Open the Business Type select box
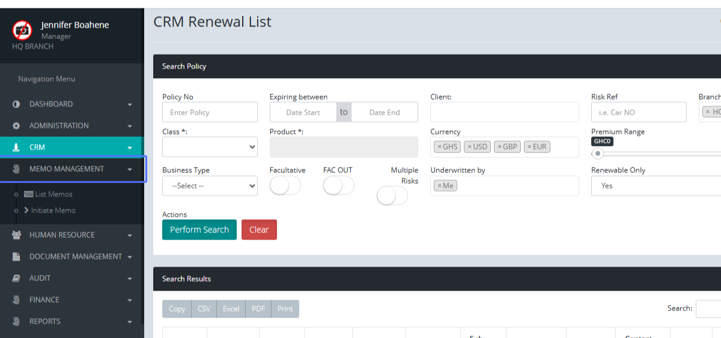Image resolution: width=721 pixels, height=338 pixels. [210, 186]
